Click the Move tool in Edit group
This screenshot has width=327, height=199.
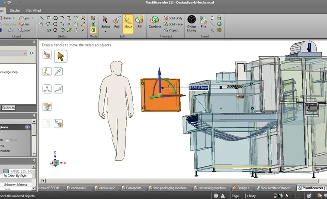pyautogui.click(x=128, y=22)
